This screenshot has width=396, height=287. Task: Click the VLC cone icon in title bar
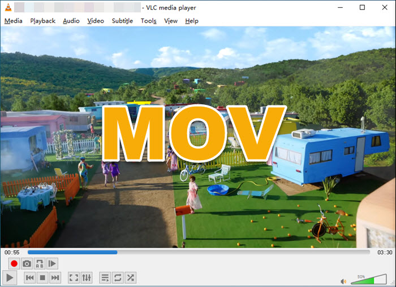(x=8, y=7)
